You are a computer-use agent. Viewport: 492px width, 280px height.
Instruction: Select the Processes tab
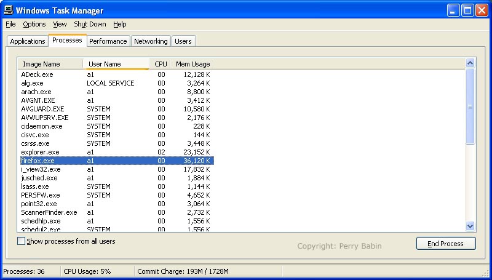coord(67,40)
